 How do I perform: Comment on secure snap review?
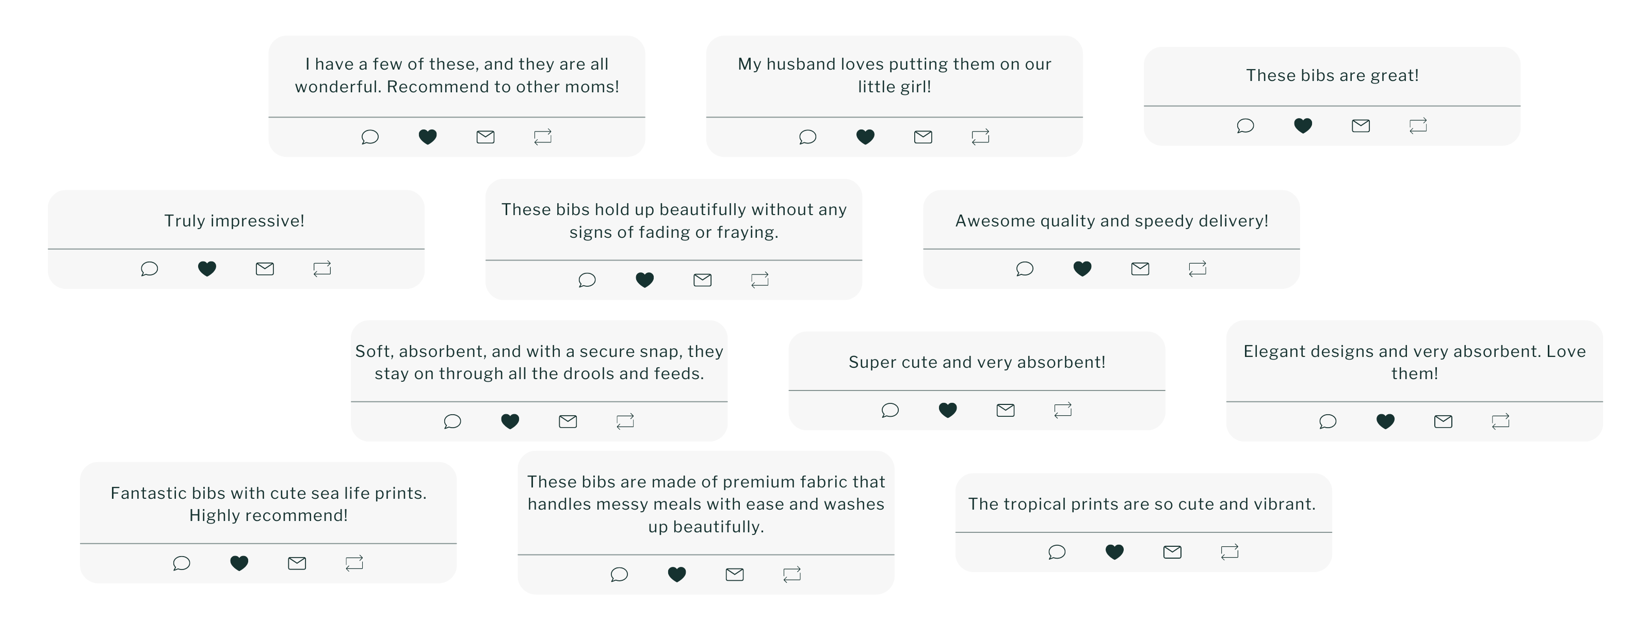(452, 421)
